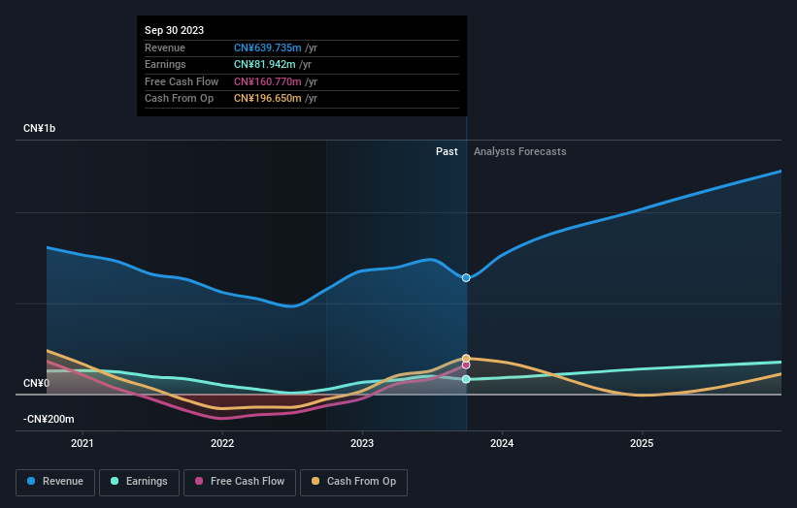Click the Earnings row label in tooltip
This screenshot has width=797, height=508.
click(165, 64)
